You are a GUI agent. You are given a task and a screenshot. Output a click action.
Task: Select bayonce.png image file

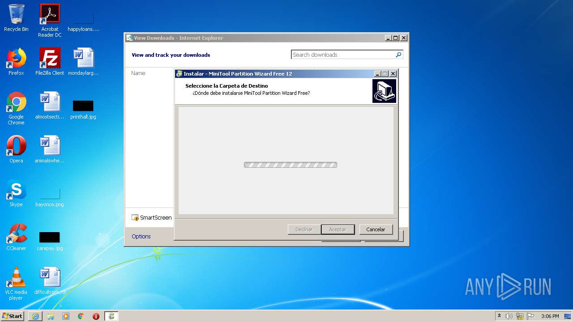click(x=50, y=197)
